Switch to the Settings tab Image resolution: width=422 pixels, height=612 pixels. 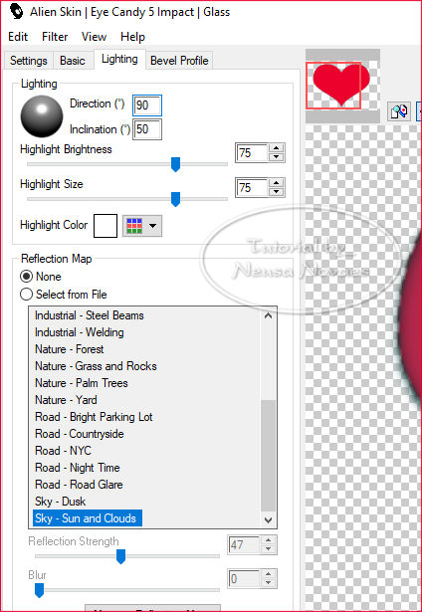pos(29,61)
